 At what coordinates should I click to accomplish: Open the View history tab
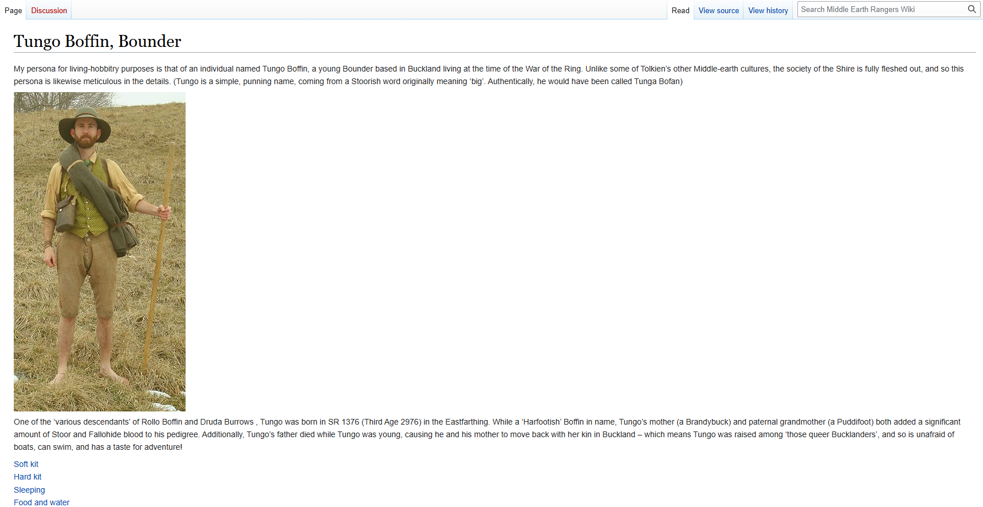[x=768, y=10]
